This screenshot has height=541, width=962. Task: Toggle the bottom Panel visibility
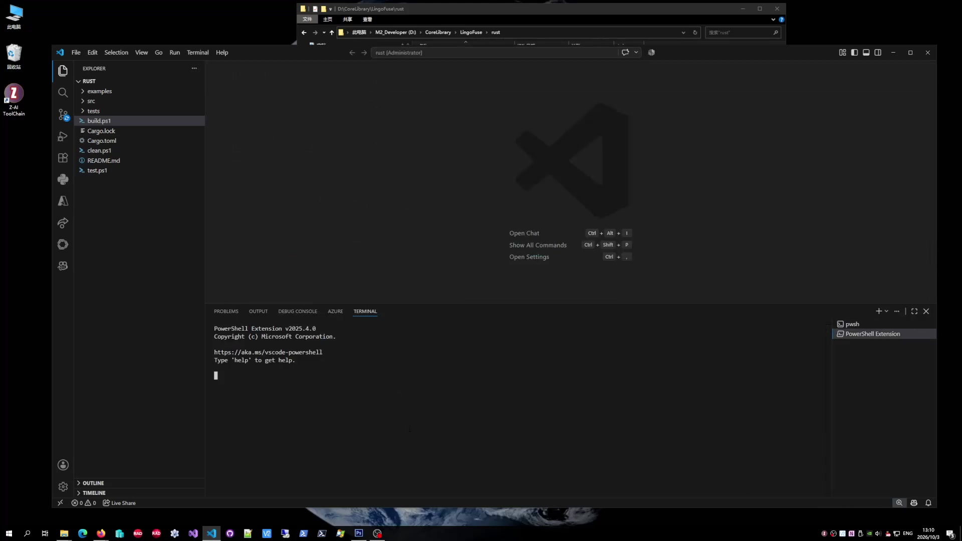[x=866, y=52]
